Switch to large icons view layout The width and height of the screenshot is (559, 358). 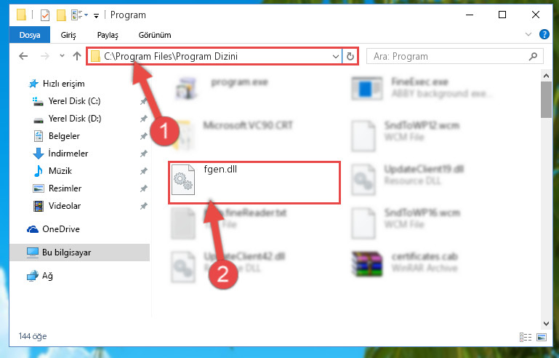[x=541, y=337]
